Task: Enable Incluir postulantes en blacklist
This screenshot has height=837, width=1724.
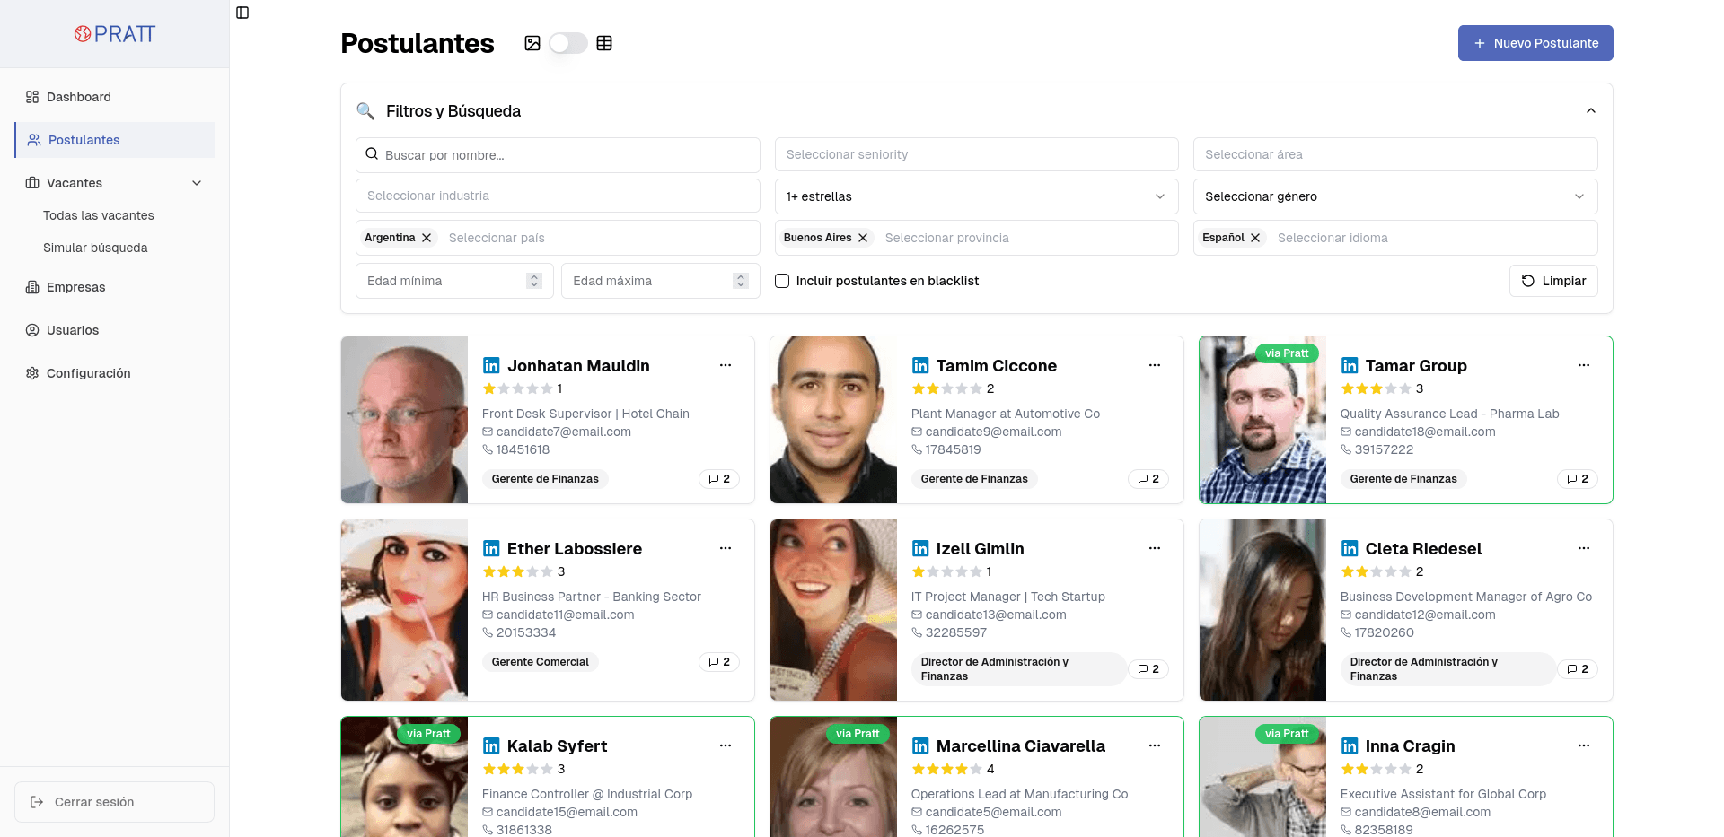Action: pyautogui.click(x=782, y=281)
